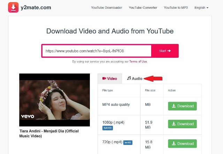This screenshot has width=223, height=154.
Task: Click the 'MP4 auto quality' text
Action: (x=116, y=105)
